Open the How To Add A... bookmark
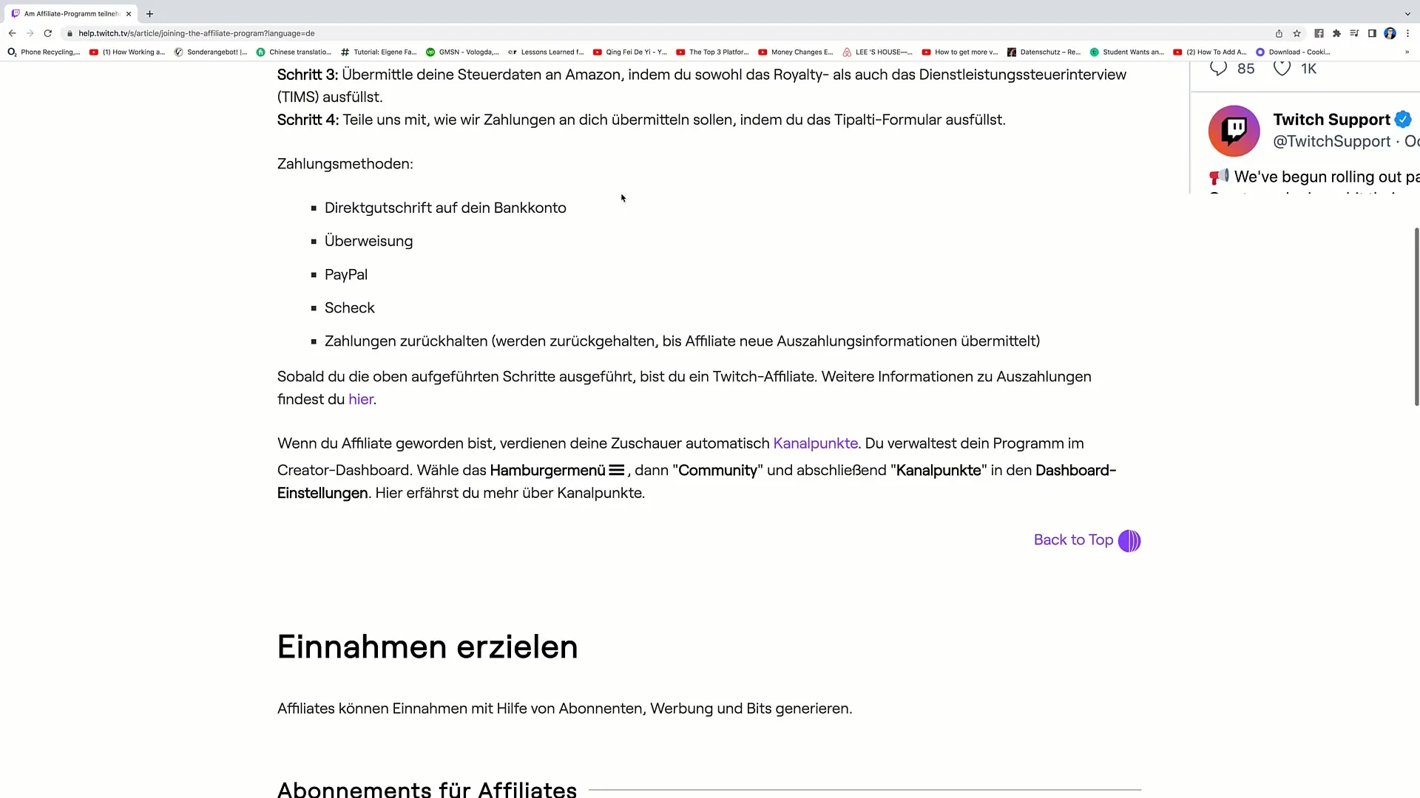Viewport: 1420px width, 798px height. coord(1210,52)
